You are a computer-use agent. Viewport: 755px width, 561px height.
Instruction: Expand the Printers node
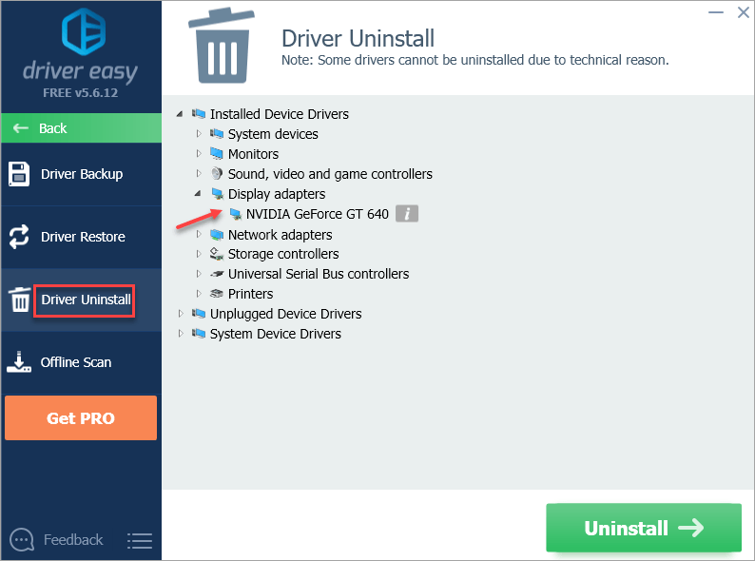click(x=199, y=293)
